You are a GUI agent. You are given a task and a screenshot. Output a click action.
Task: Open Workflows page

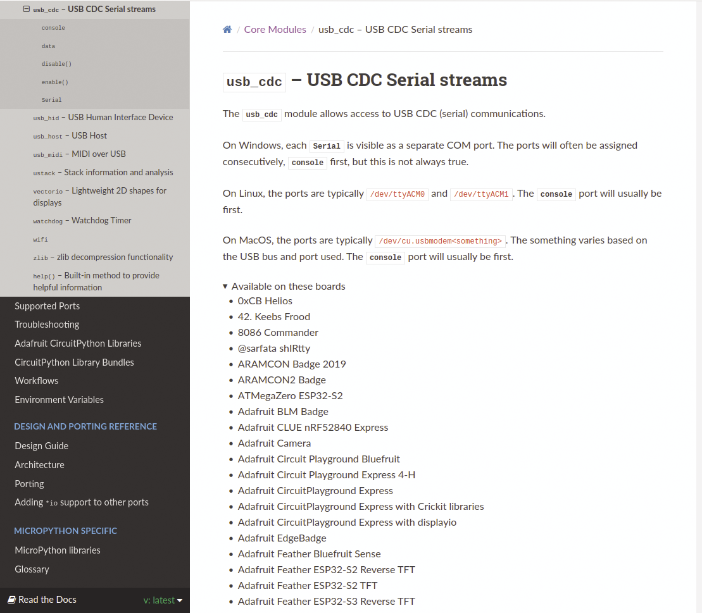coord(36,381)
